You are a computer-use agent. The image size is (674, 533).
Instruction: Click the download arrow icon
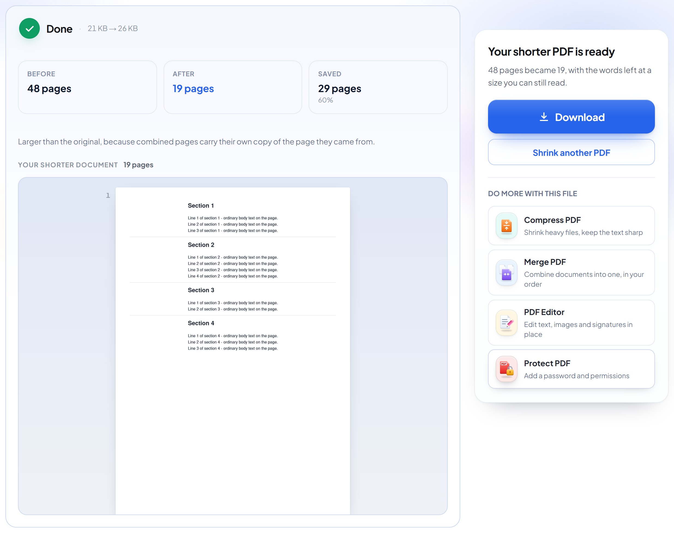click(x=544, y=117)
